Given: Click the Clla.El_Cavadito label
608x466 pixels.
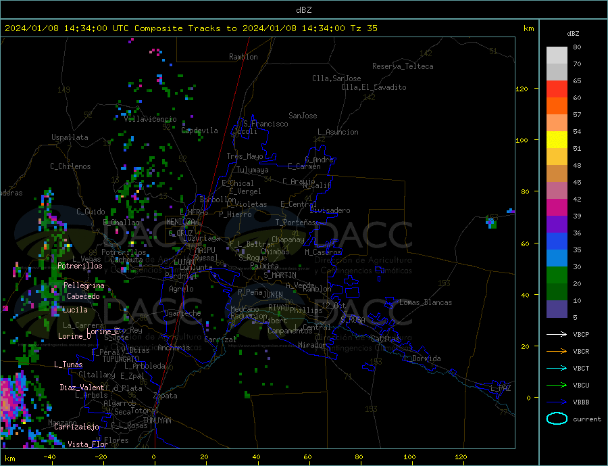Looking at the screenshot, I should click(374, 87).
